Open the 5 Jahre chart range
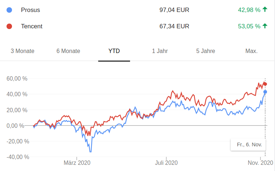This screenshot has height=171, width=275. click(x=206, y=51)
